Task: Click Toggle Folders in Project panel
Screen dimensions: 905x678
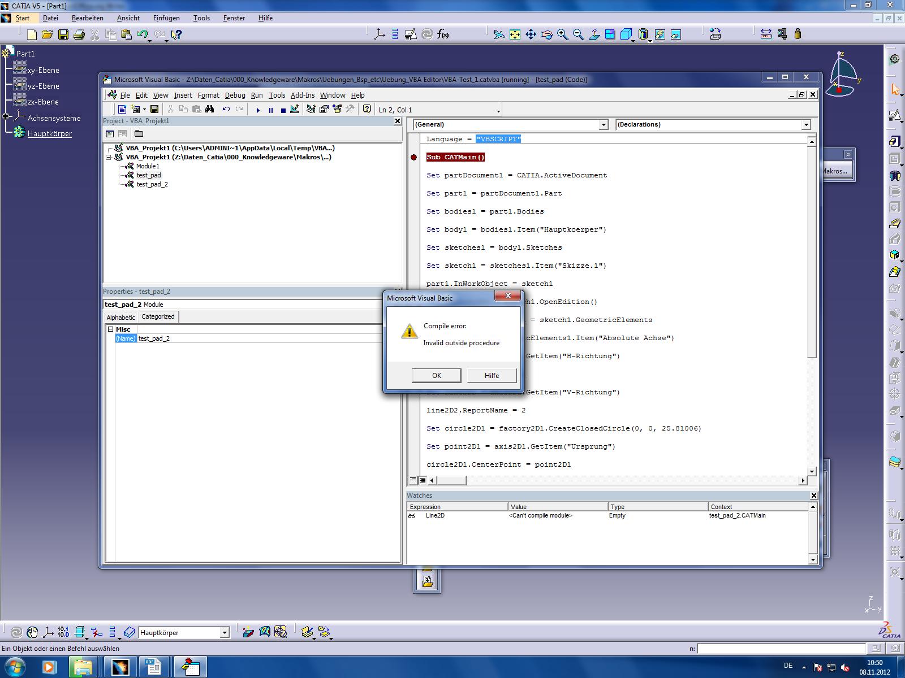Action: click(x=139, y=134)
